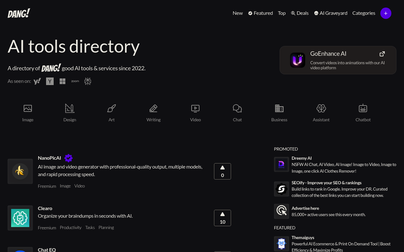
Task: Click the Advertise here cursor icon
Action: click(x=282, y=211)
